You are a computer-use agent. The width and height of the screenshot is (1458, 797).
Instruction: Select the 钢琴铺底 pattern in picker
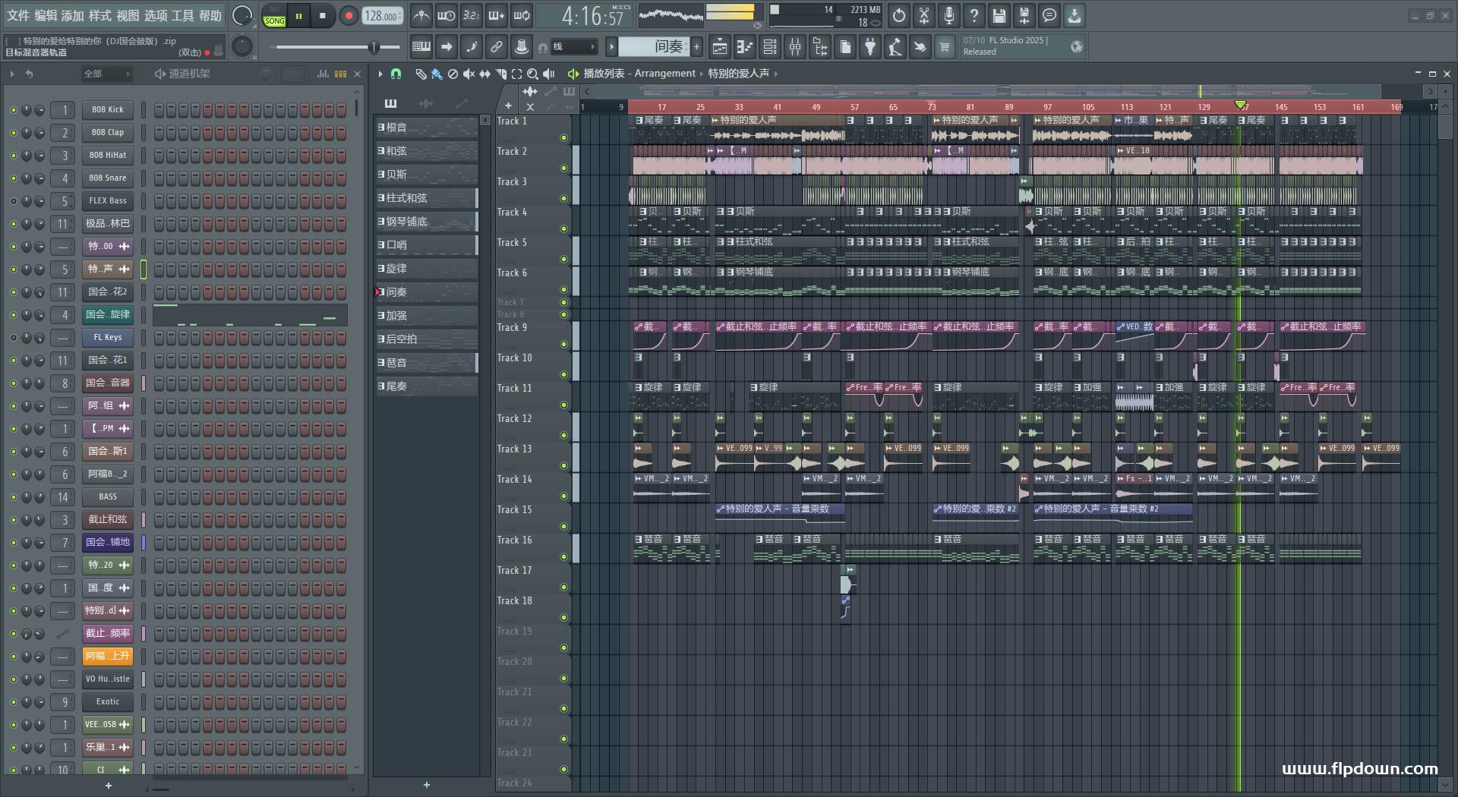[x=427, y=222]
